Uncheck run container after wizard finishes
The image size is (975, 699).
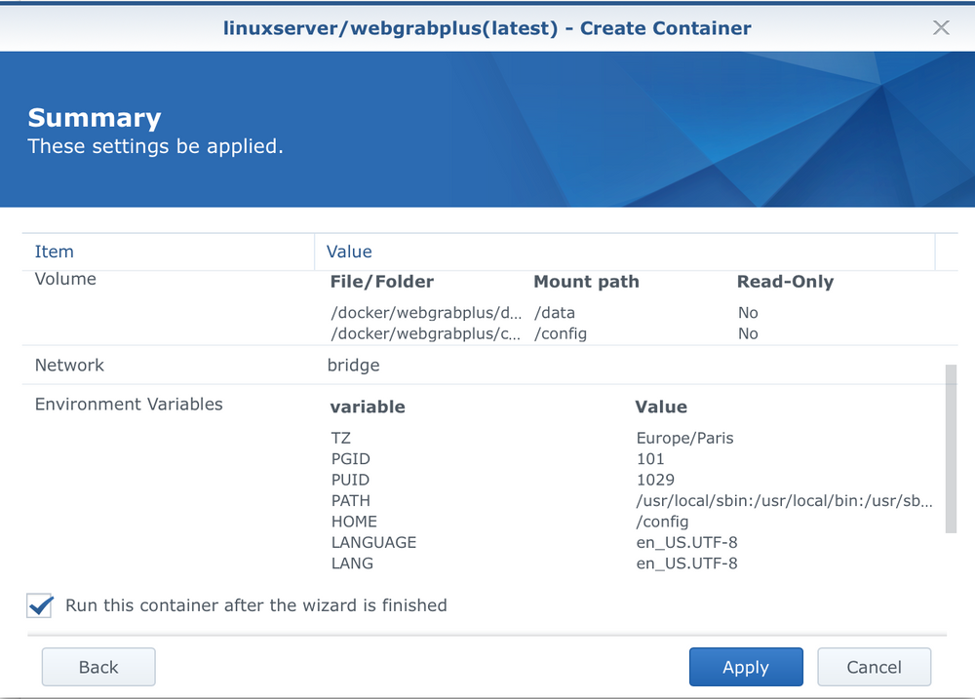point(39,606)
